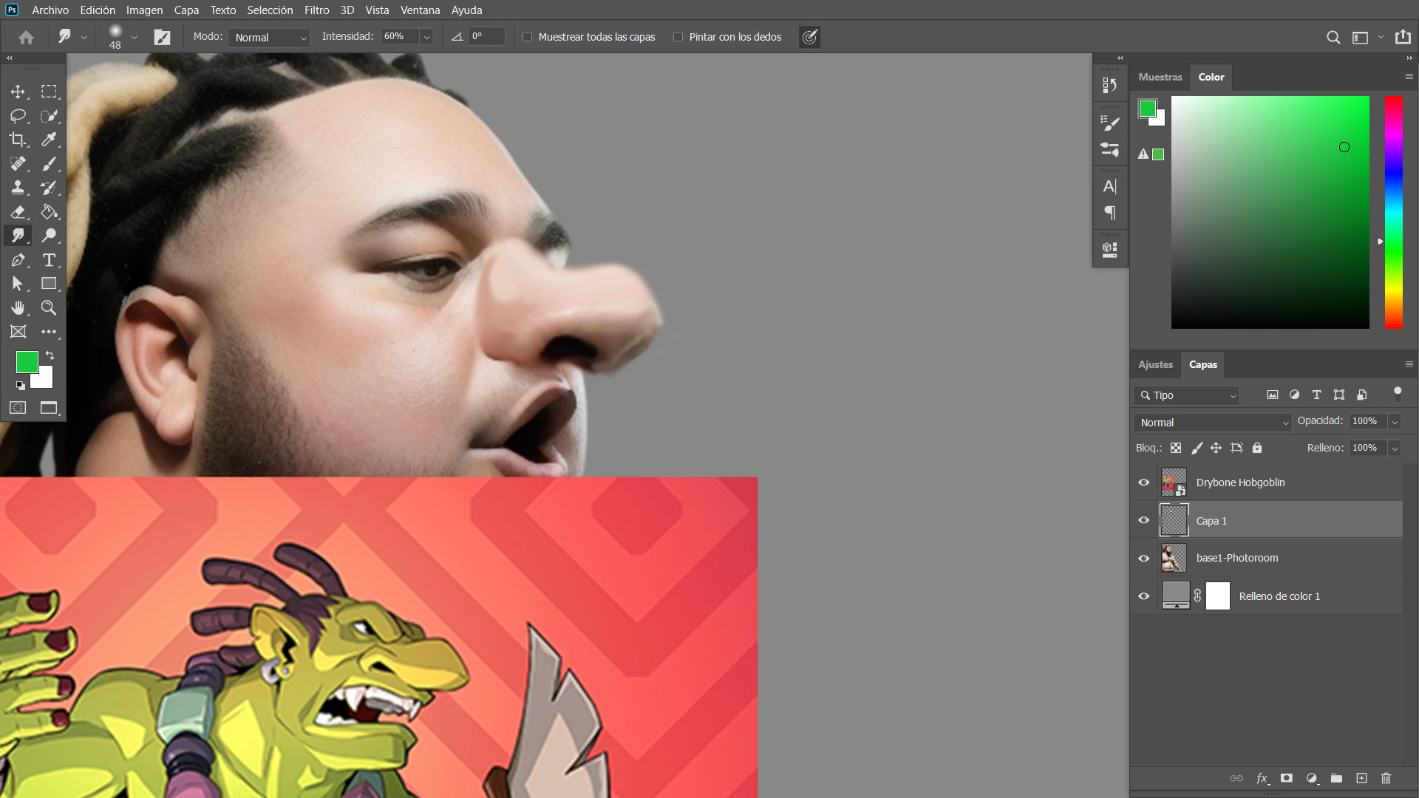This screenshot has width=1419, height=798.
Task: Hide the Capa 1 layer
Action: pos(1144,520)
